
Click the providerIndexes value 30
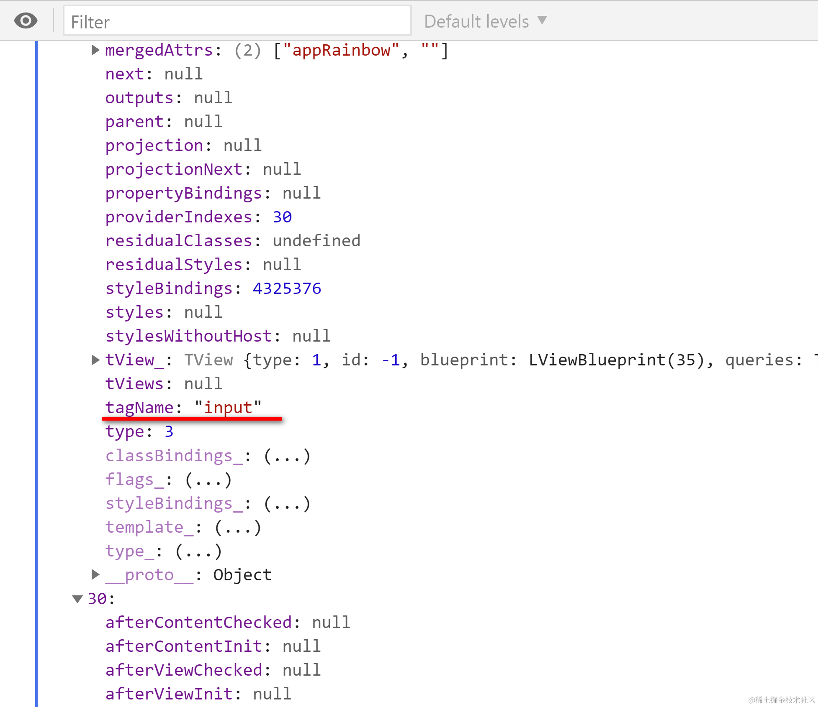click(282, 217)
